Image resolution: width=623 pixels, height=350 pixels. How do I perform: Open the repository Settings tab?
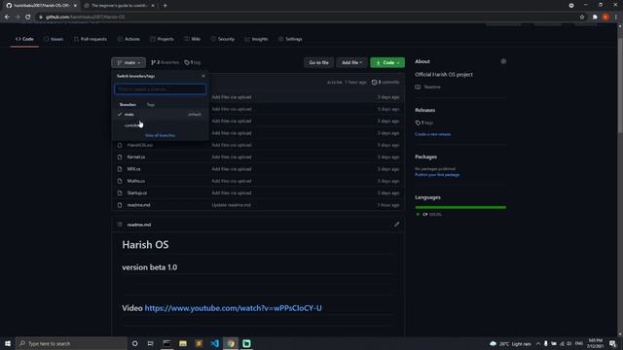pyautogui.click(x=290, y=39)
